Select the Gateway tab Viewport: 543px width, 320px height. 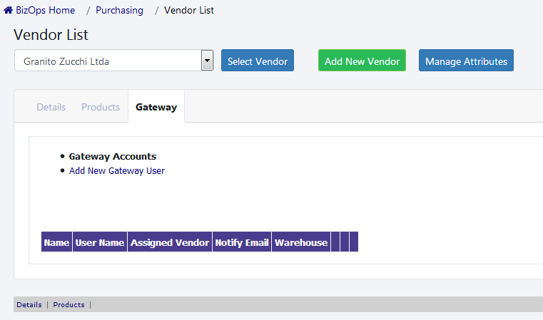coord(156,107)
